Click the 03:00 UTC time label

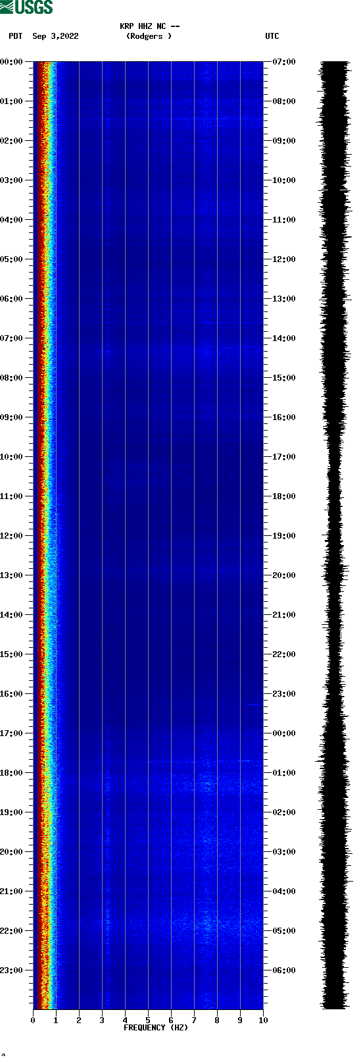tap(284, 852)
